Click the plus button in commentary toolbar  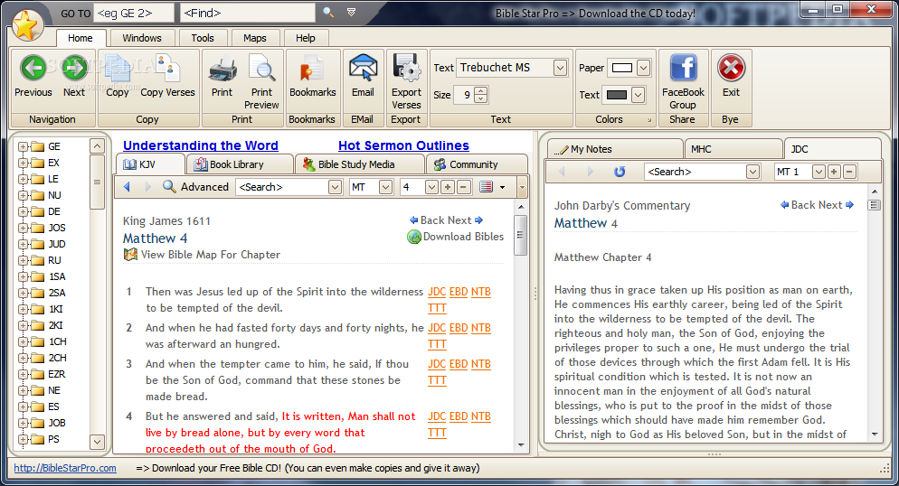coord(834,172)
